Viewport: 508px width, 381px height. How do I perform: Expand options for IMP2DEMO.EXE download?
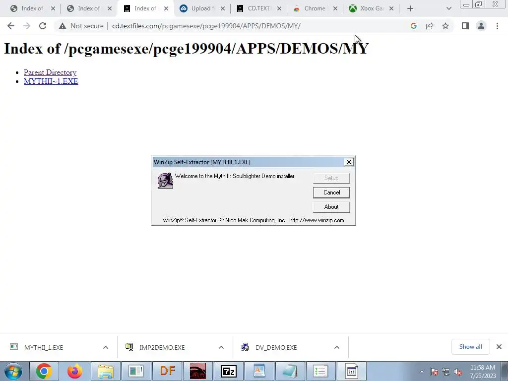(221, 347)
